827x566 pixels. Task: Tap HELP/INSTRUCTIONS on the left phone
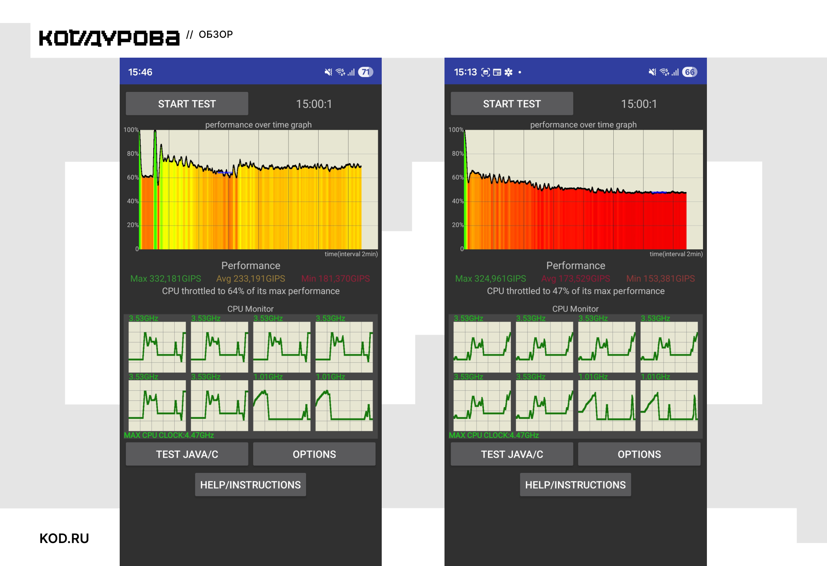coord(250,485)
